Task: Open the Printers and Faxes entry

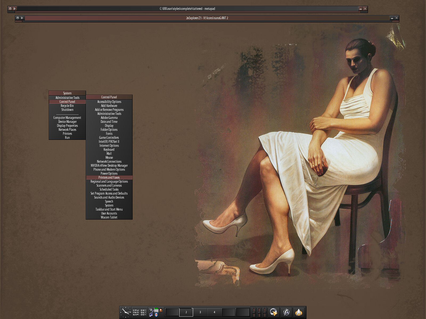Action: coord(109,177)
